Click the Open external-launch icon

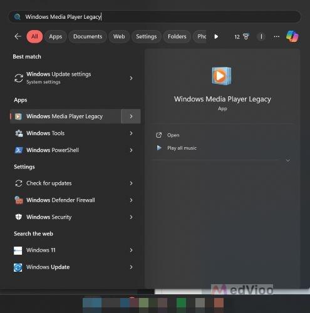[159, 135]
